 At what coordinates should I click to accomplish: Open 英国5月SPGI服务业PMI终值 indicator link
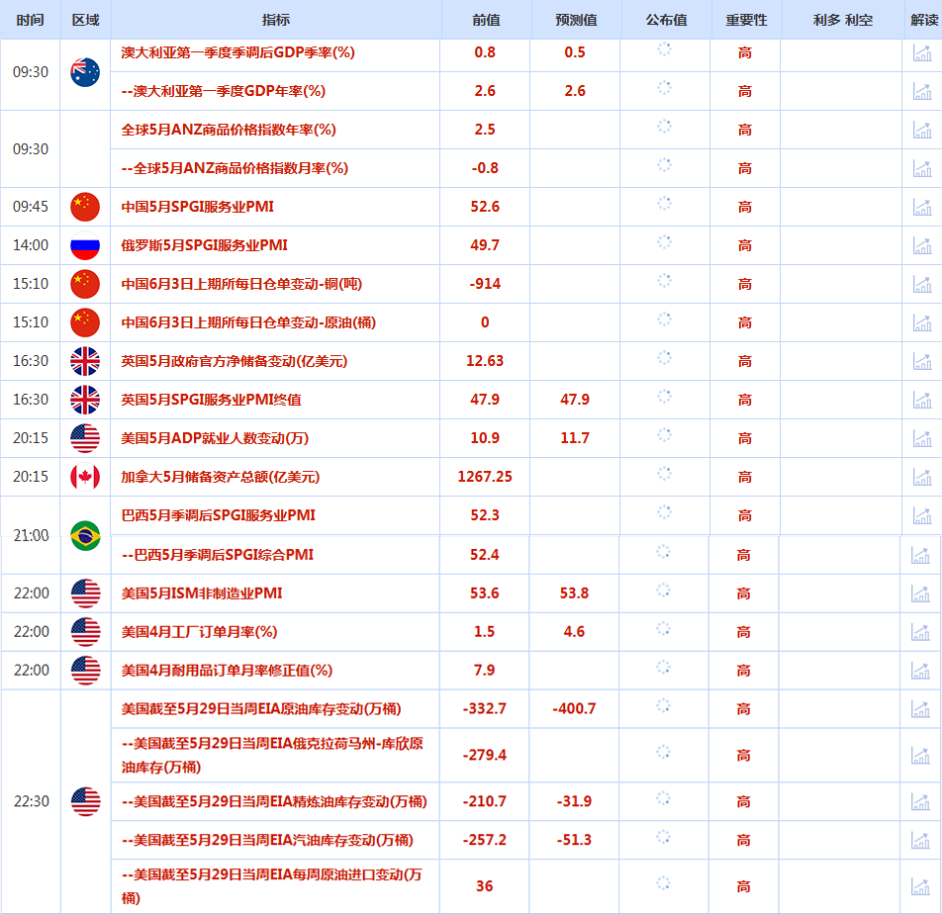click(x=211, y=400)
